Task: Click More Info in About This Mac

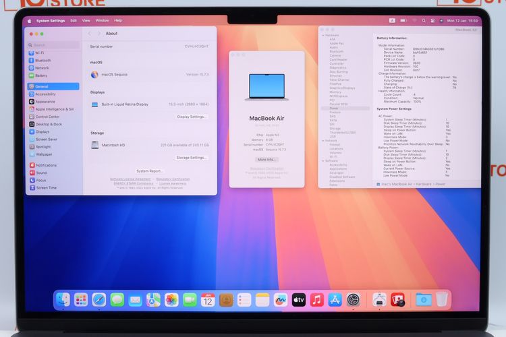Action: coord(266,160)
